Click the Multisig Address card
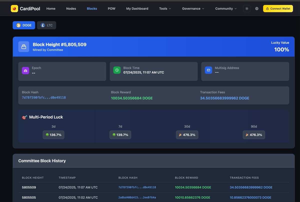 [x=245, y=71]
